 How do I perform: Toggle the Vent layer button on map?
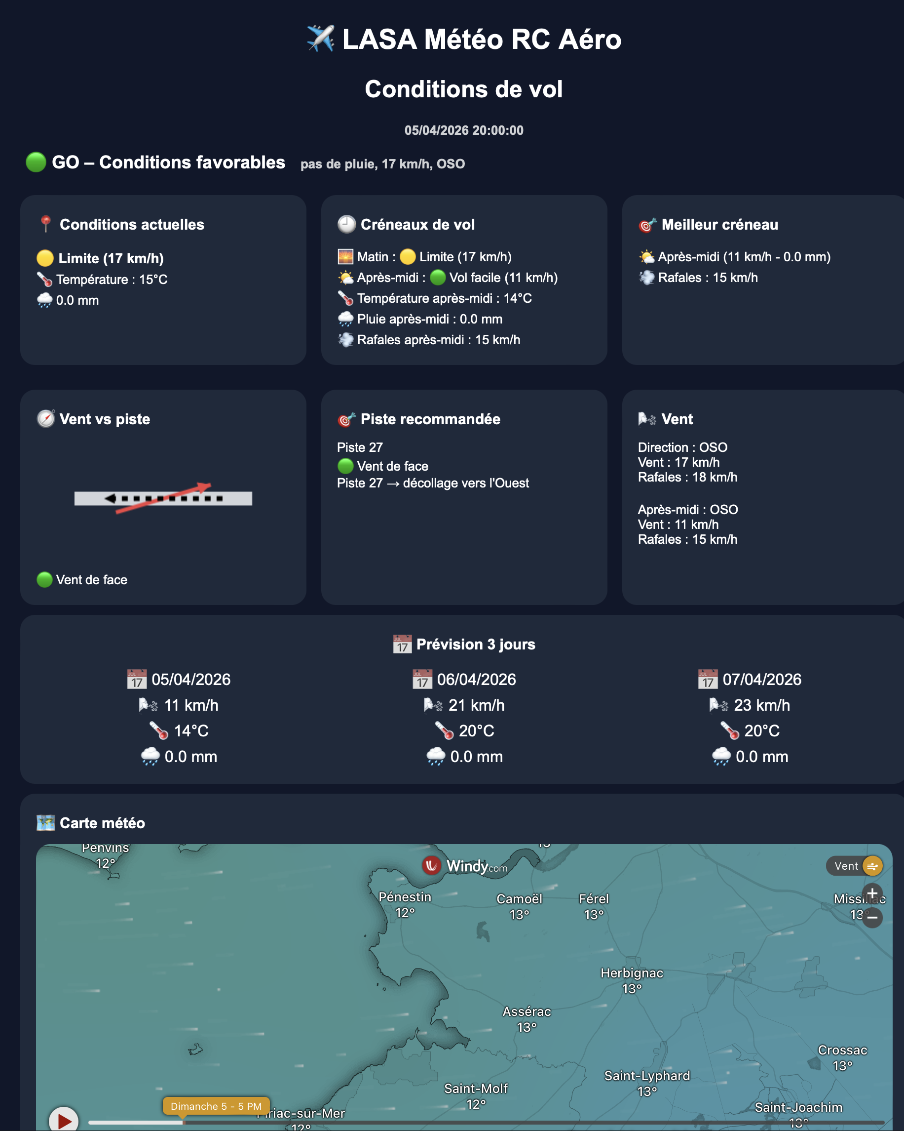(x=854, y=866)
